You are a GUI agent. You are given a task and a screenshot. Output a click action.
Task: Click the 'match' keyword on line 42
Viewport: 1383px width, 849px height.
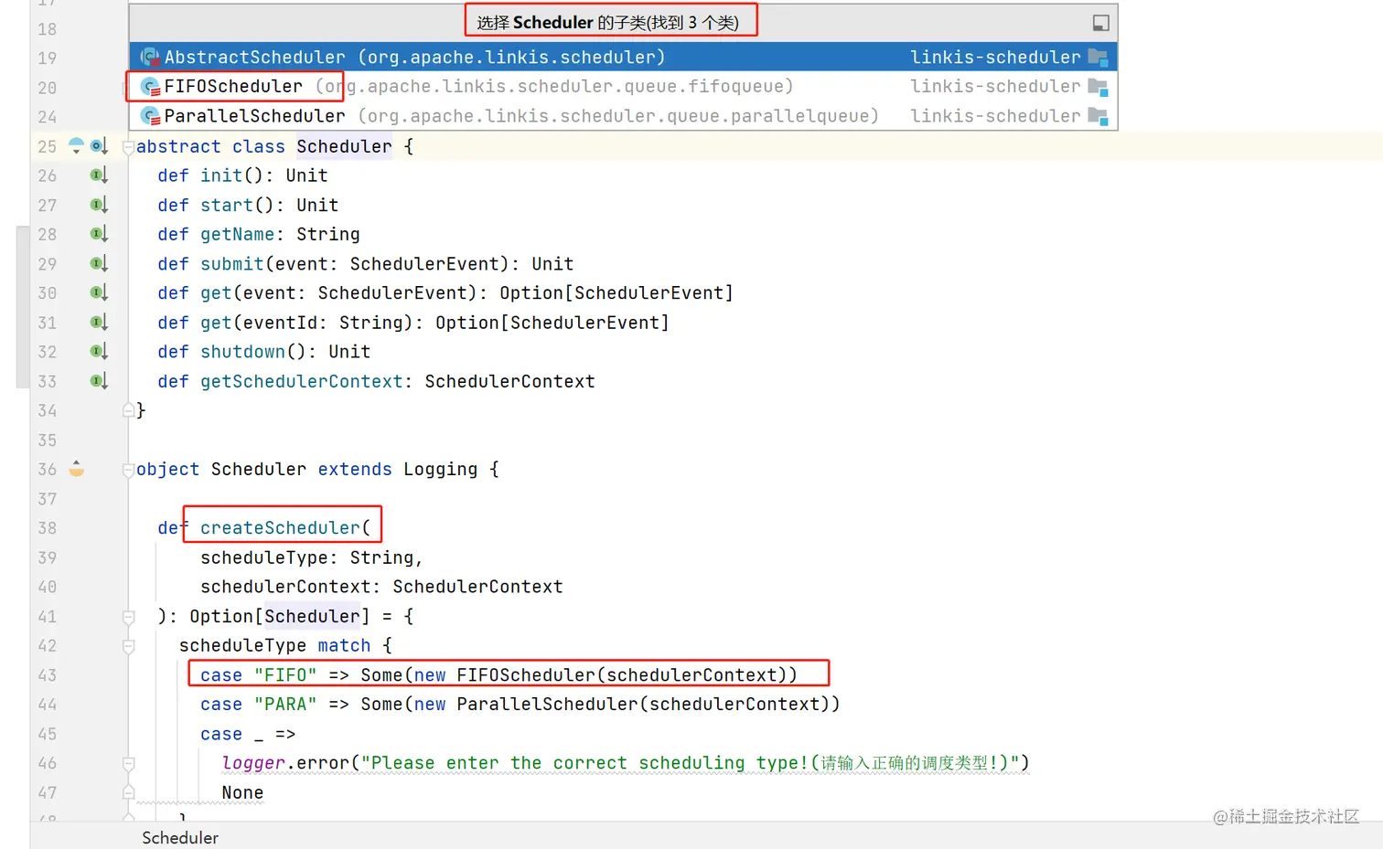tap(344, 645)
